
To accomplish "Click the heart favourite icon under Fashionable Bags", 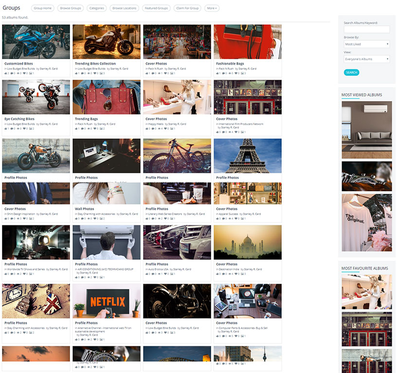I will click(237, 73).
